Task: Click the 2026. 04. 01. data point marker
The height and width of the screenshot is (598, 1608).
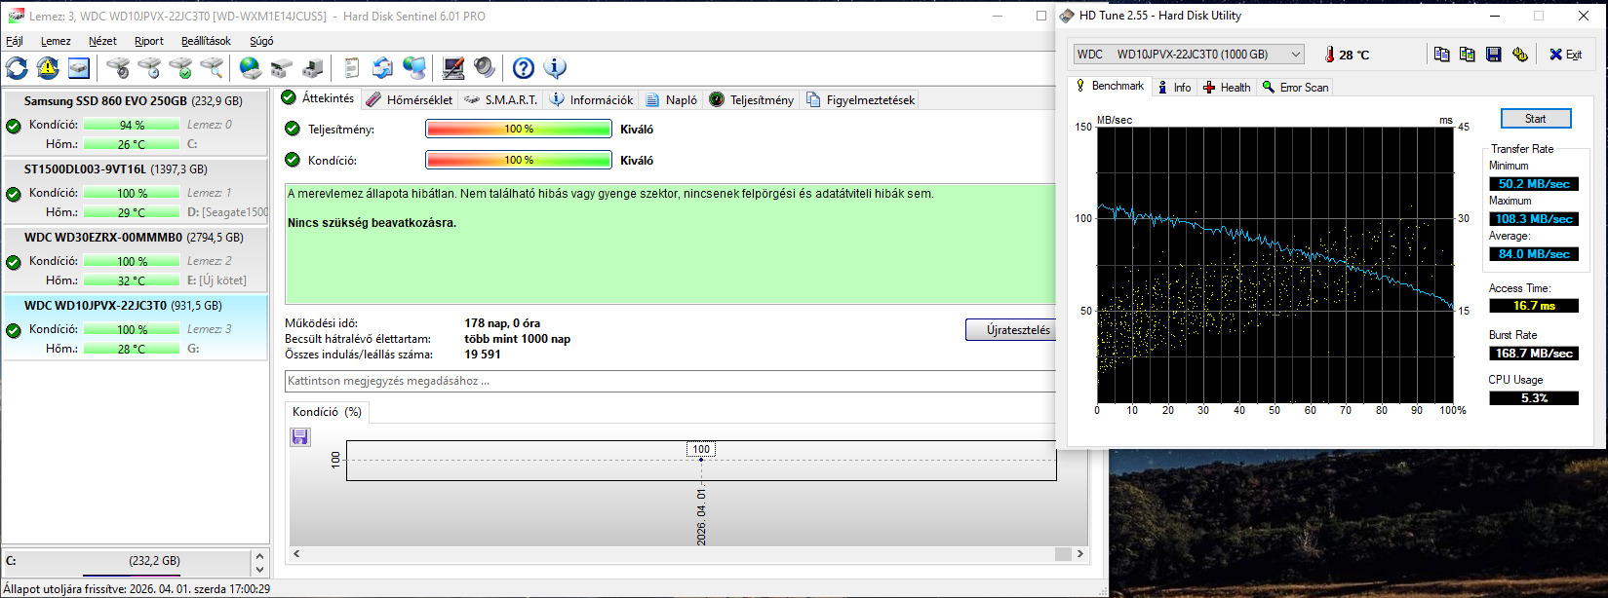Action: point(701,459)
